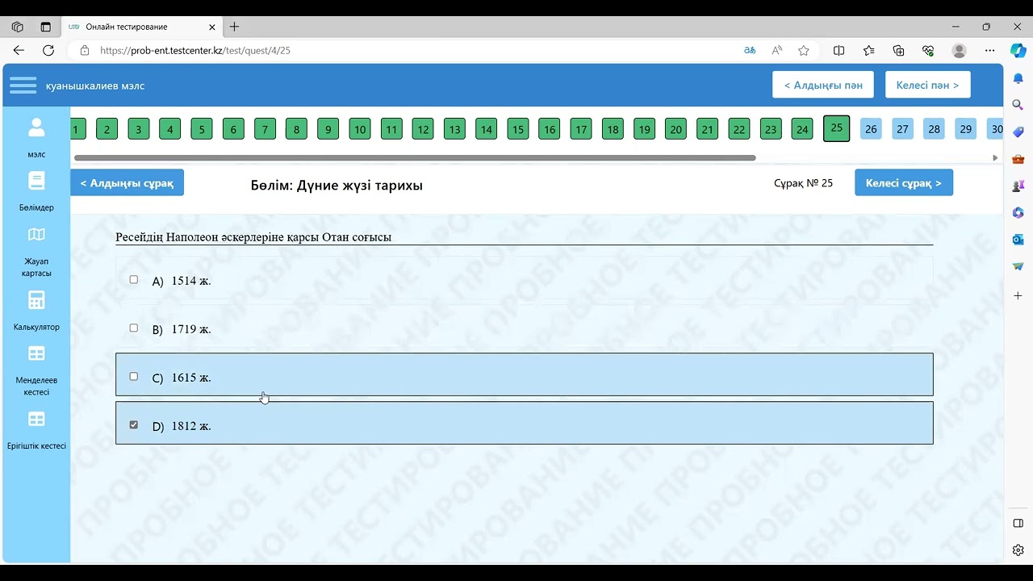This screenshot has height=581, width=1033.
Task: Open the Менделеев кестесі table
Action: point(36,353)
